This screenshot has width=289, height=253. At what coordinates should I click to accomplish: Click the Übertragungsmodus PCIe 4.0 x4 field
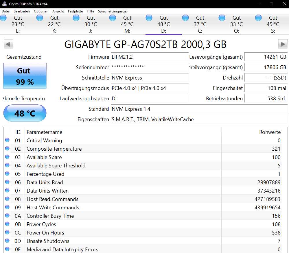click(x=150, y=88)
